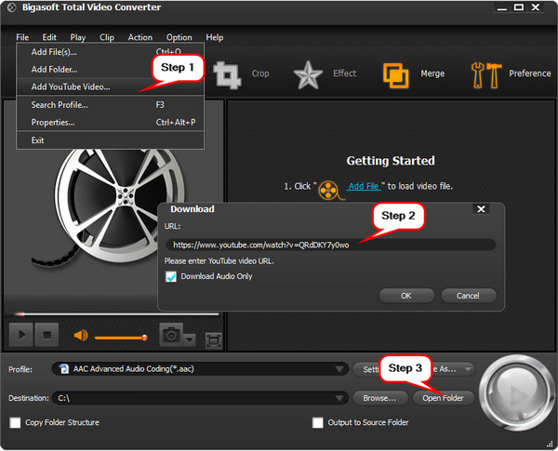The width and height of the screenshot is (558, 451).
Task: Click the Crop tool icon
Action: [x=227, y=74]
